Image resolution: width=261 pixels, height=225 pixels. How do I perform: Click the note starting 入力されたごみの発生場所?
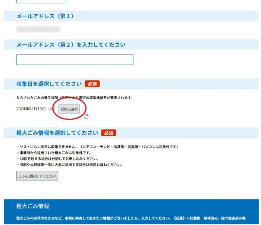click(75, 98)
